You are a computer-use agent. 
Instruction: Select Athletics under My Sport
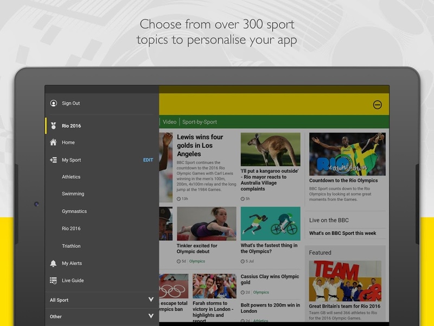(71, 177)
